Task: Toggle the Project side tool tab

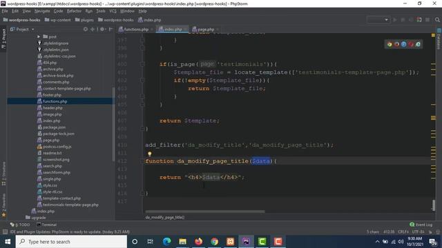Action: 3,39
